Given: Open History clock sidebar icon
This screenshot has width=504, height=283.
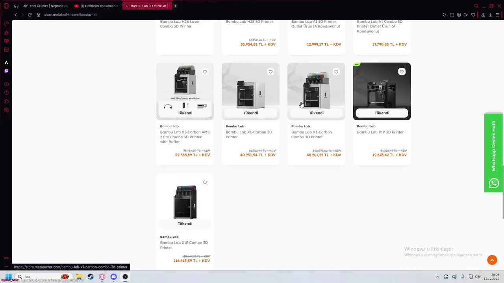Looking at the screenshot, I should (x=6, y=93).
